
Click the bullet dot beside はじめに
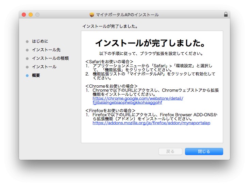click(x=27, y=41)
